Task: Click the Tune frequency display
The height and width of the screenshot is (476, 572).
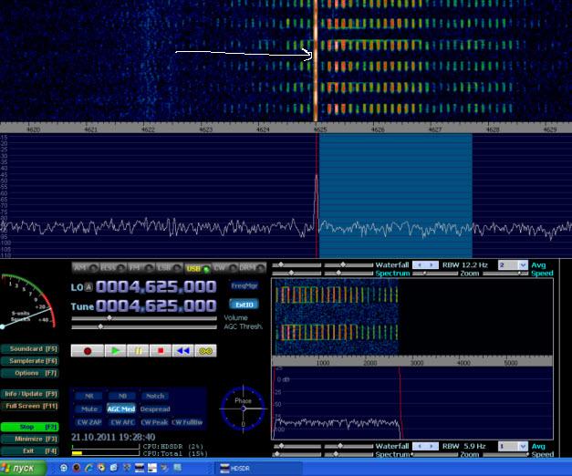Action: 156,305
